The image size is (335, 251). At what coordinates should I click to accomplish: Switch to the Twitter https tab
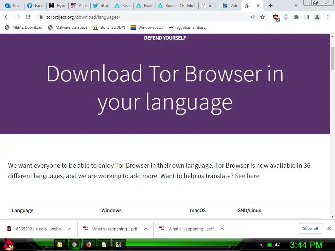[101, 6]
